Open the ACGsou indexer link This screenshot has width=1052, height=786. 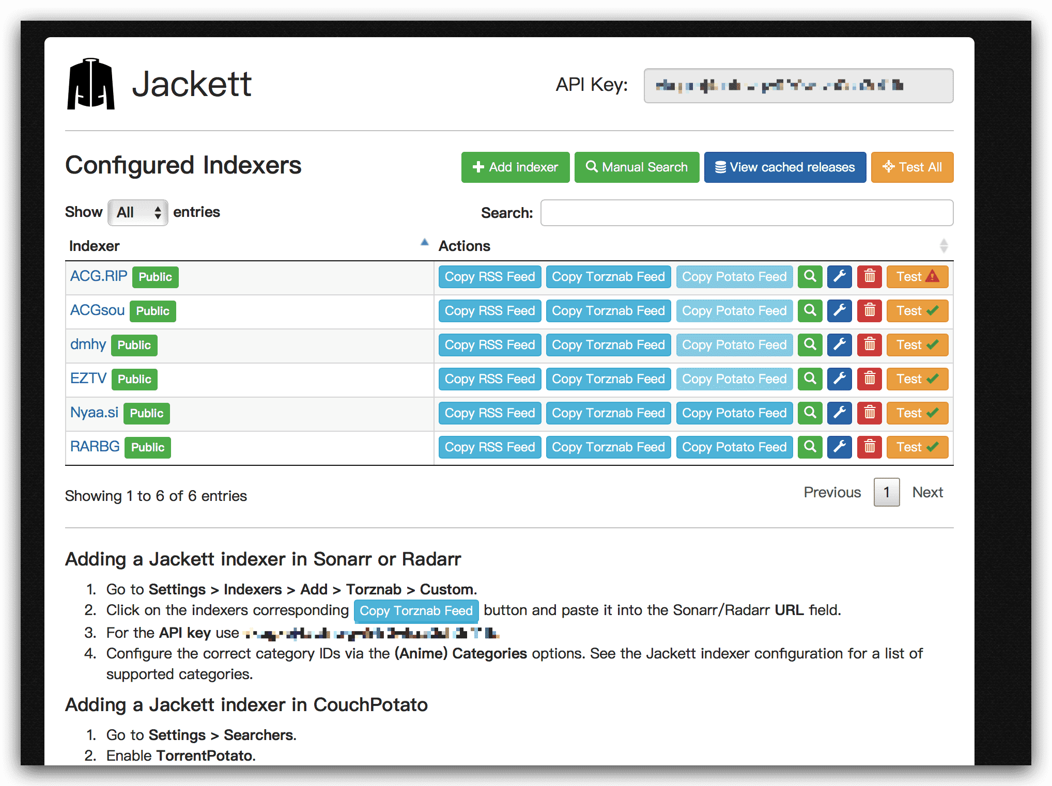click(x=97, y=310)
